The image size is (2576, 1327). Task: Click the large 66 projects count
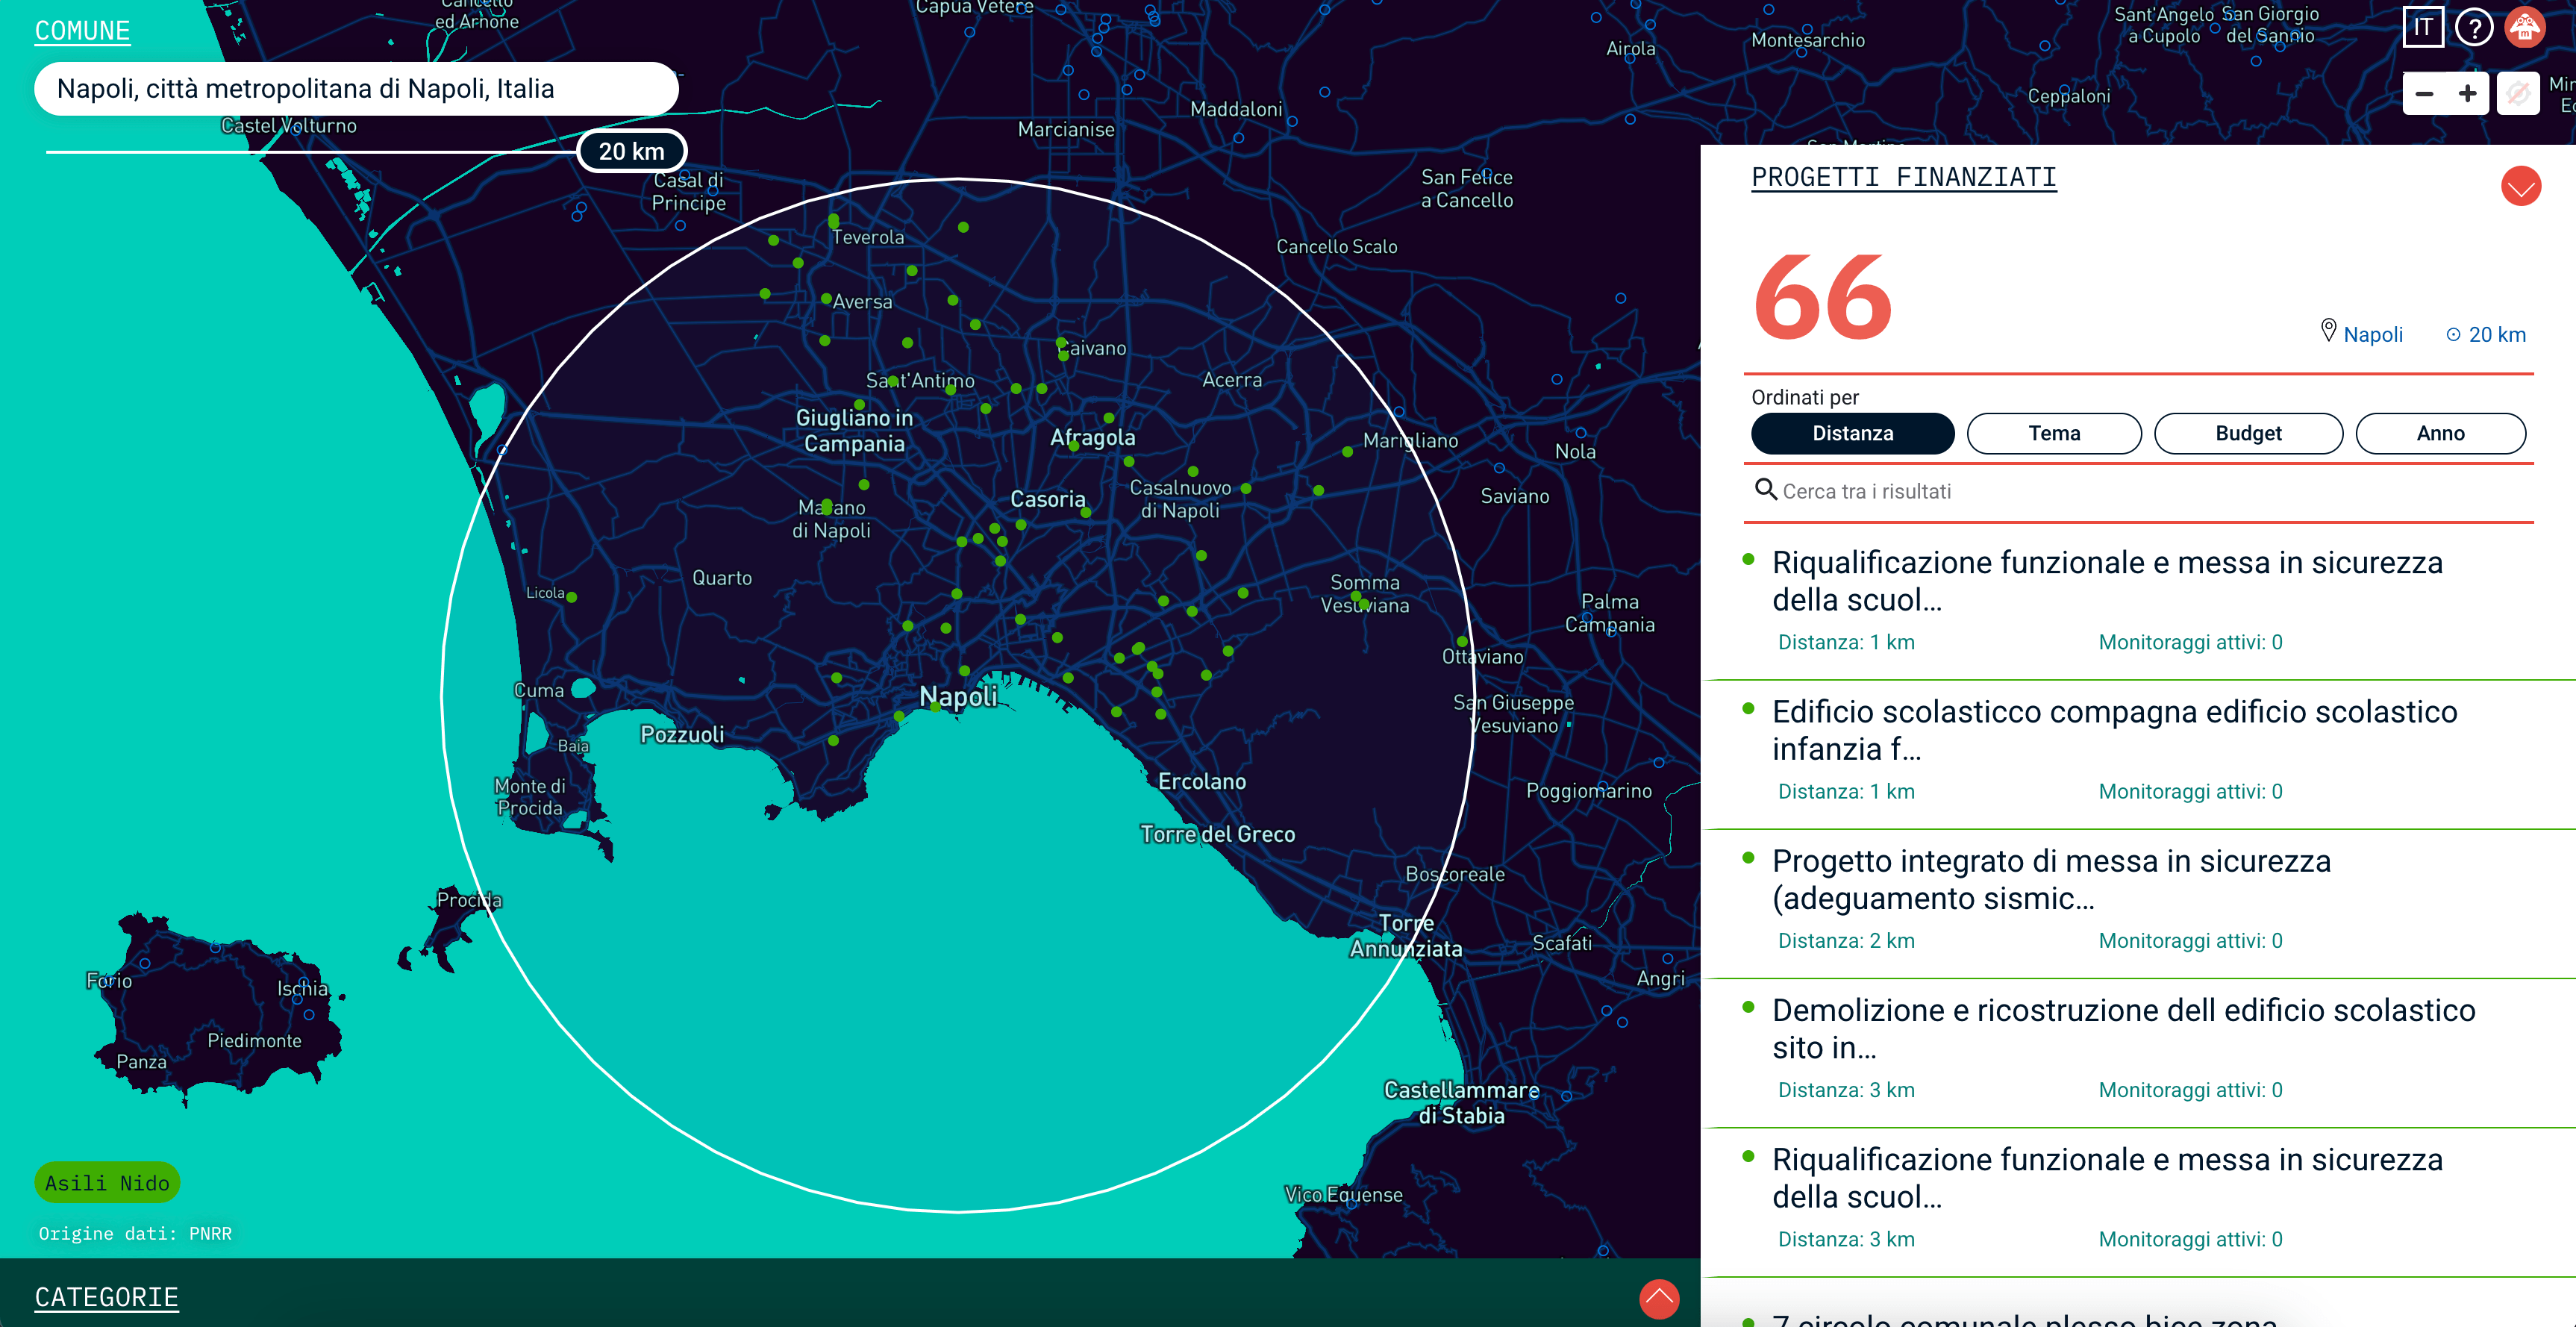(x=1822, y=298)
